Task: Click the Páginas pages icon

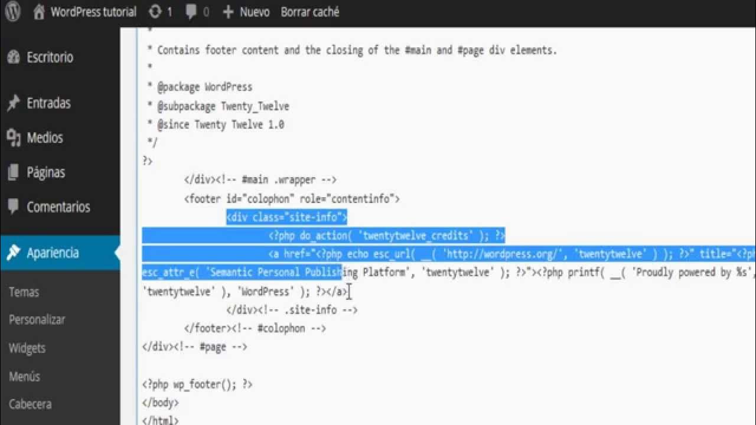Action: click(x=14, y=172)
